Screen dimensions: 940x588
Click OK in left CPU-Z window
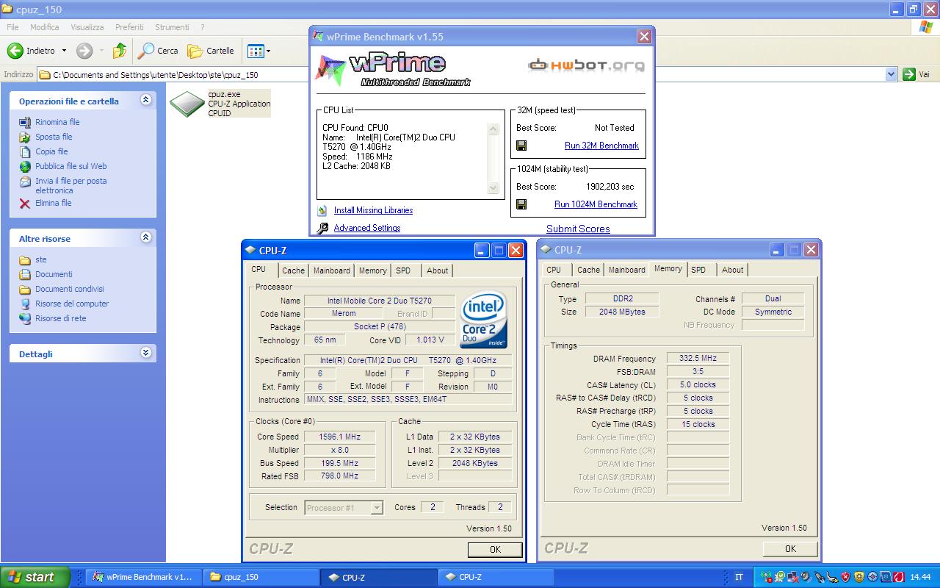495,549
